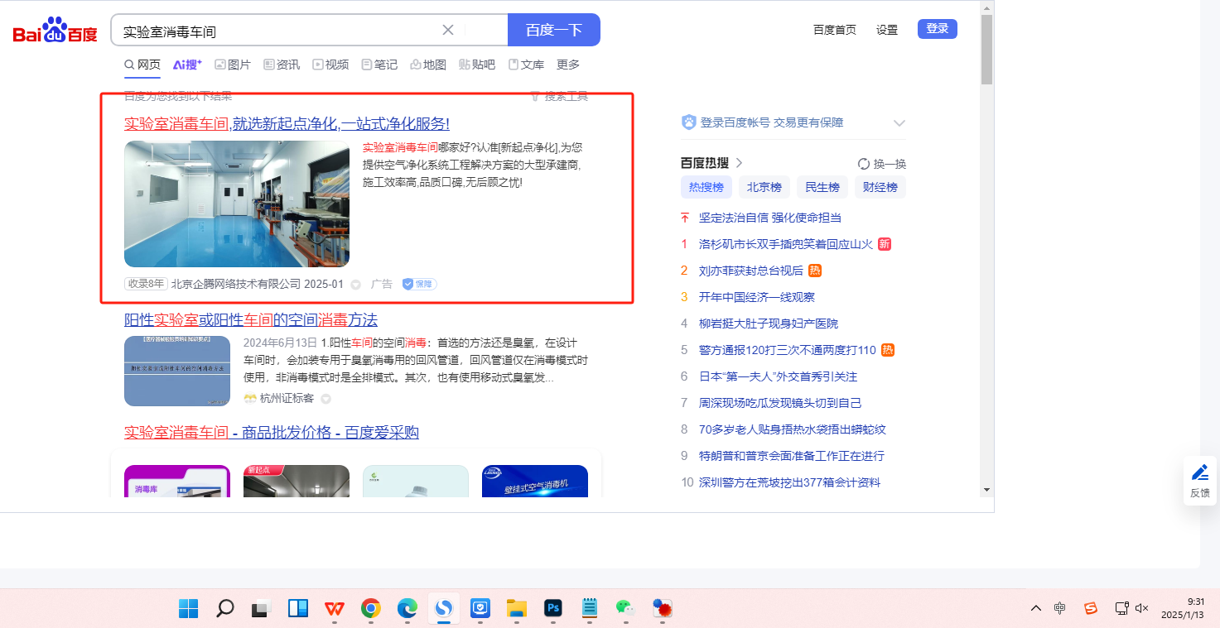The height and width of the screenshot is (628, 1220).
Task: Toggle the muted volume icon
Action: (x=1142, y=609)
